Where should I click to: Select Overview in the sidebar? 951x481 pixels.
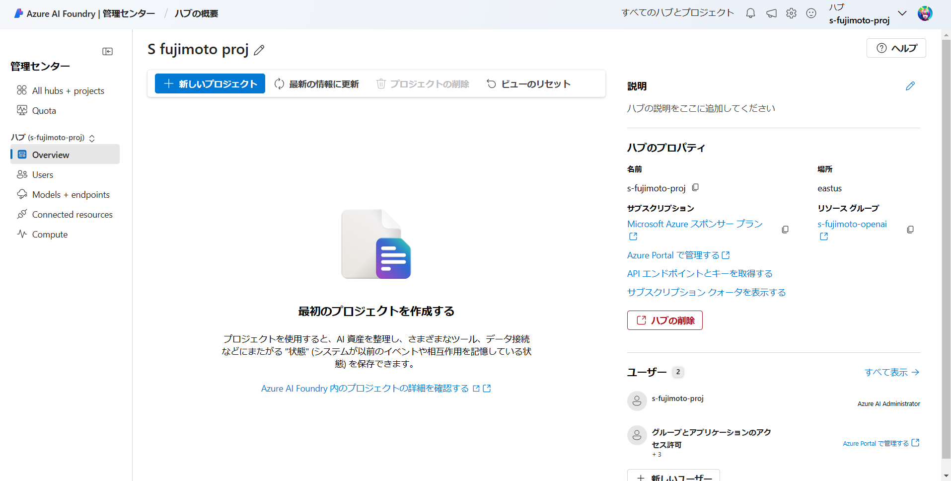pos(65,155)
